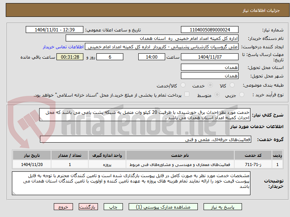Select the کالا radio button
This screenshot has height=217, width=290.
pyautogui.click(x=232, y=85)
